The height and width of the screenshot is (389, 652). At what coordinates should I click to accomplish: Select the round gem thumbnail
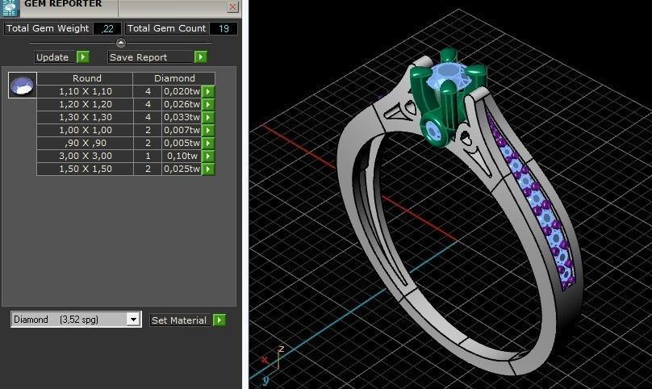pos(23,86)
